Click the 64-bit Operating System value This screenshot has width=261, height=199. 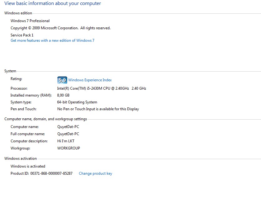(77, 102)
